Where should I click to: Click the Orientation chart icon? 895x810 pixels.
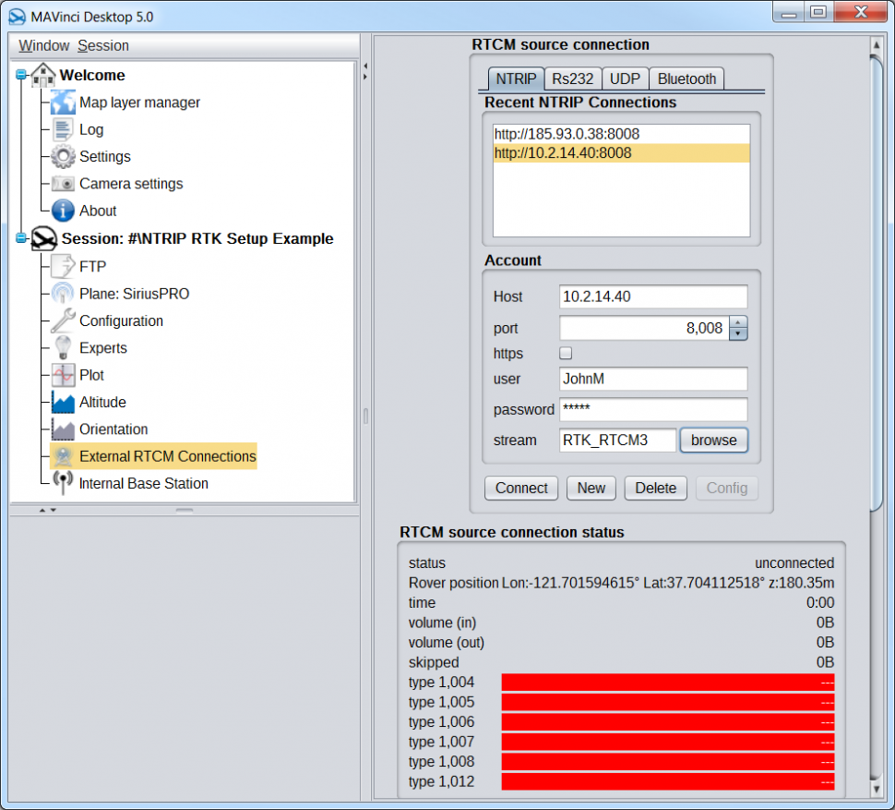click(63, 429)
